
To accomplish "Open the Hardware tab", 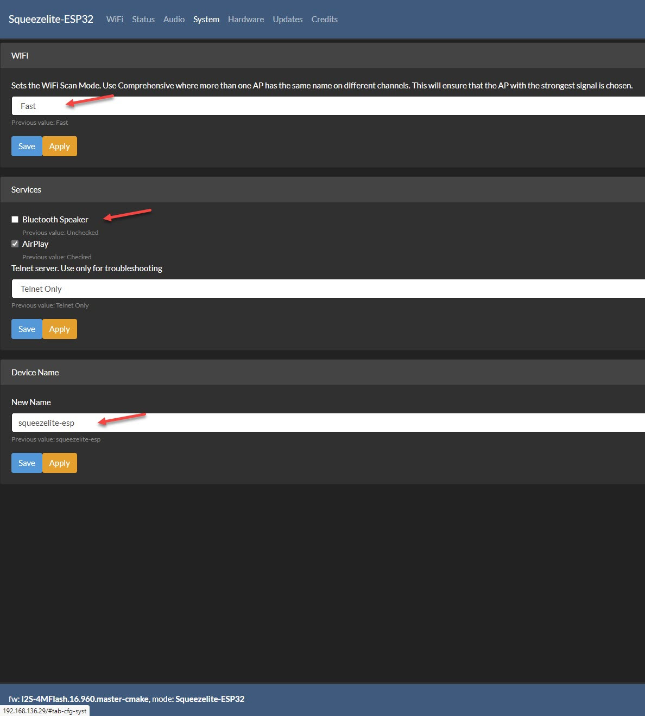I will tap(246, 19).
